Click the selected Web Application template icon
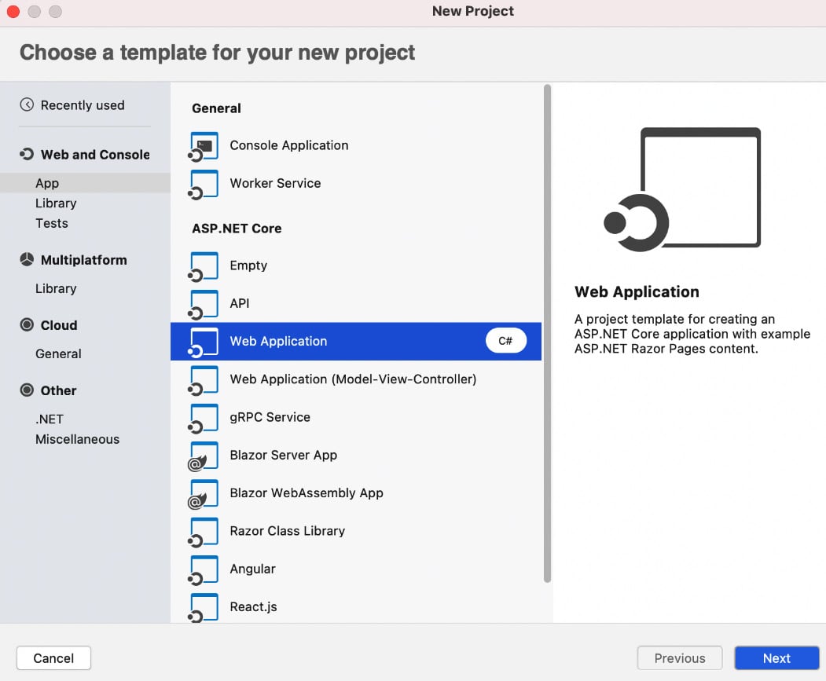Viewport: 826px width, 681px height. pyautogui.click(x=204, y=342)
